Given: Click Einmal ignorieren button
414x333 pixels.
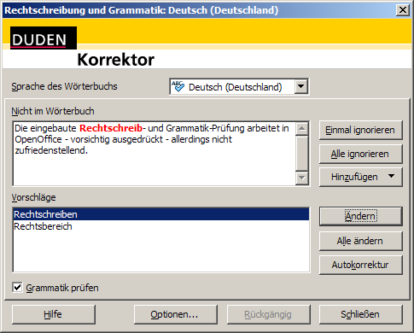Looking at the screenshot, I should [x=360, y=130].
